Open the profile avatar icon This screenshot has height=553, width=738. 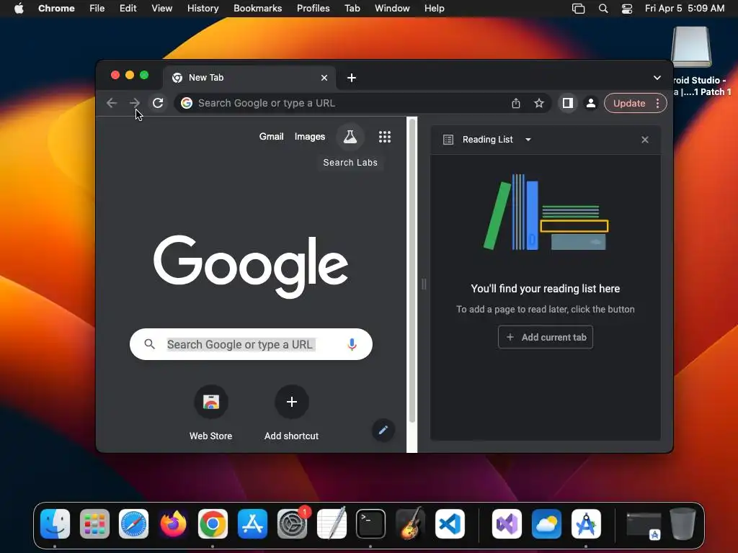point(591,103)
